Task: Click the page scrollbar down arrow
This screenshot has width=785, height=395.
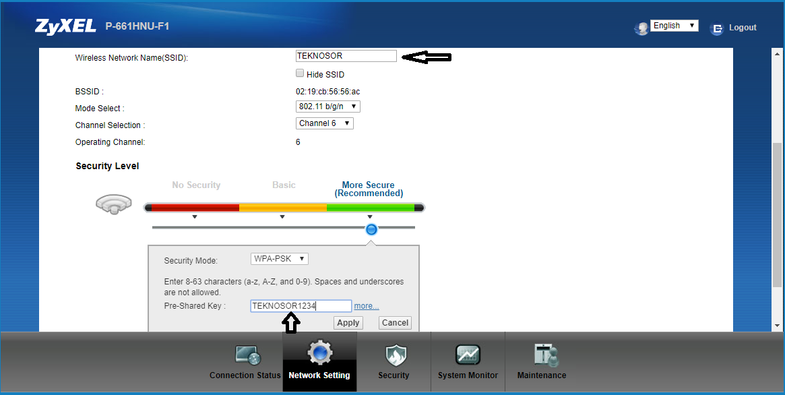Action: tap(777, 326)
